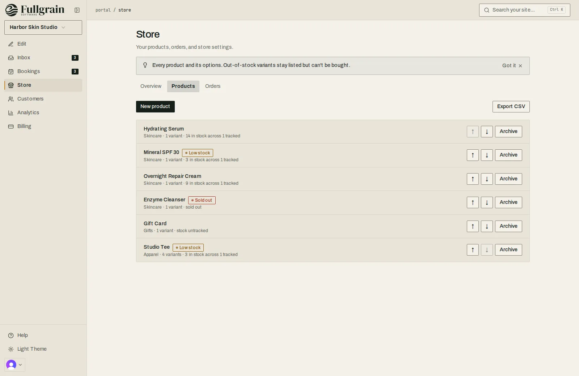The image size is (579, 376).
Task: Switch to the Overview tab
Action: point(151,86)
